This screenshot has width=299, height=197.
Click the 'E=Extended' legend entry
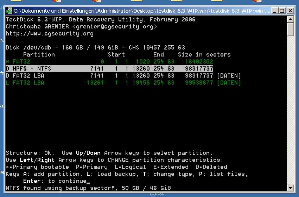click(x=171, y=167)
